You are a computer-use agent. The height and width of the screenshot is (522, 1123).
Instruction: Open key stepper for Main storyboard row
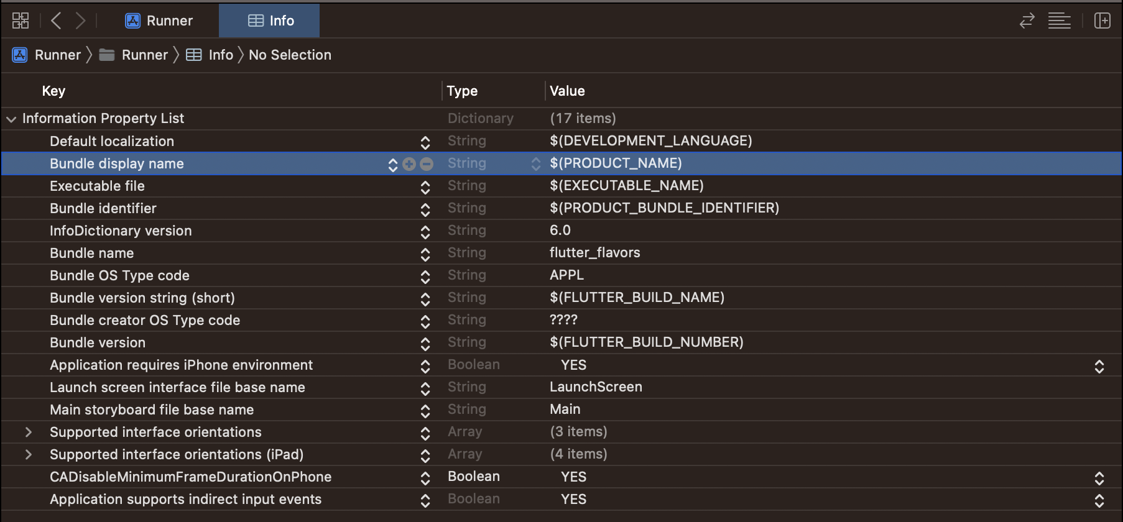(x=425, y=411)
